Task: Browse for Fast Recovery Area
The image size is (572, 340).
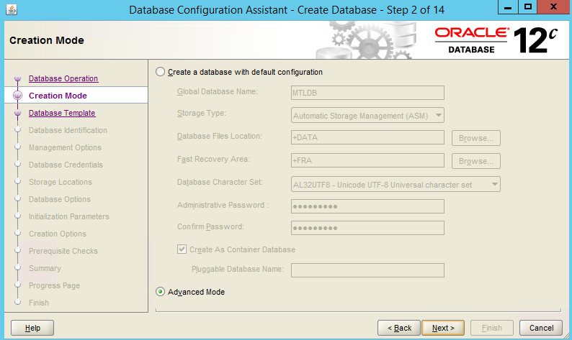Action: coord(476,161)
